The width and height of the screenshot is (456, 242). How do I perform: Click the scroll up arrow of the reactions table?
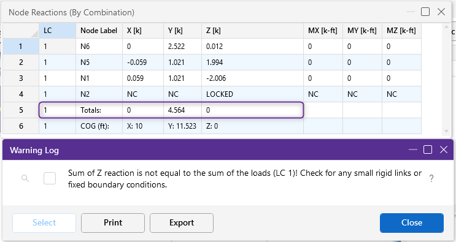[x=446, y=27]
